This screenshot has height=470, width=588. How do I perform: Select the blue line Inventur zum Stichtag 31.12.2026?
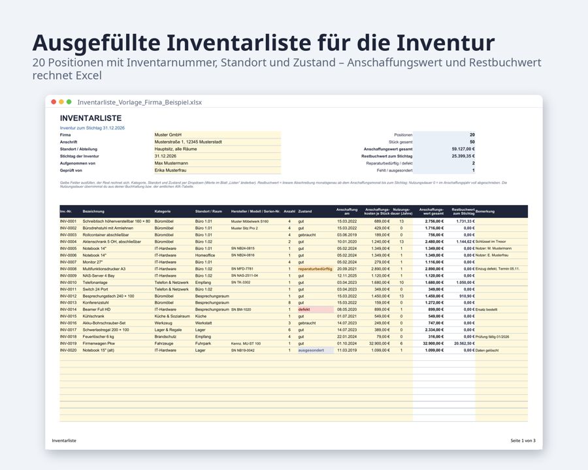click(92, 128)
